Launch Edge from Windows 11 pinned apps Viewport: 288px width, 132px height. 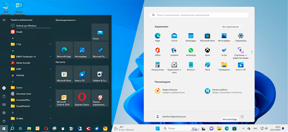pos(158,37)
